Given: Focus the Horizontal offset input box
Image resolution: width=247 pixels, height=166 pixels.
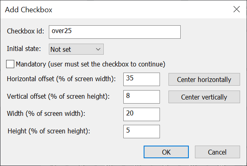Looking at the screenshot, I should pyautogui.click(x=141, y=79).
